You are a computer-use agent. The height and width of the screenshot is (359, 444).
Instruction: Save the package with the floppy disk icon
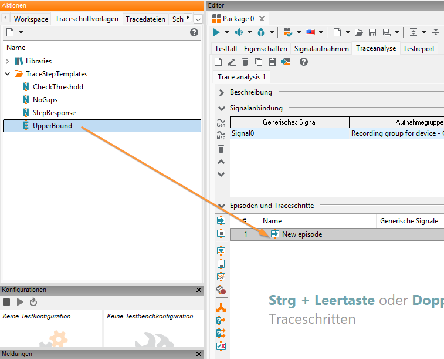point(372,33)
